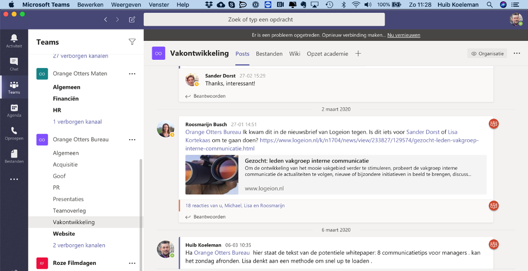Click Roosmarijn Busch's avatar
The width and height of the screenshot is (528, 271).
[166, 129]
